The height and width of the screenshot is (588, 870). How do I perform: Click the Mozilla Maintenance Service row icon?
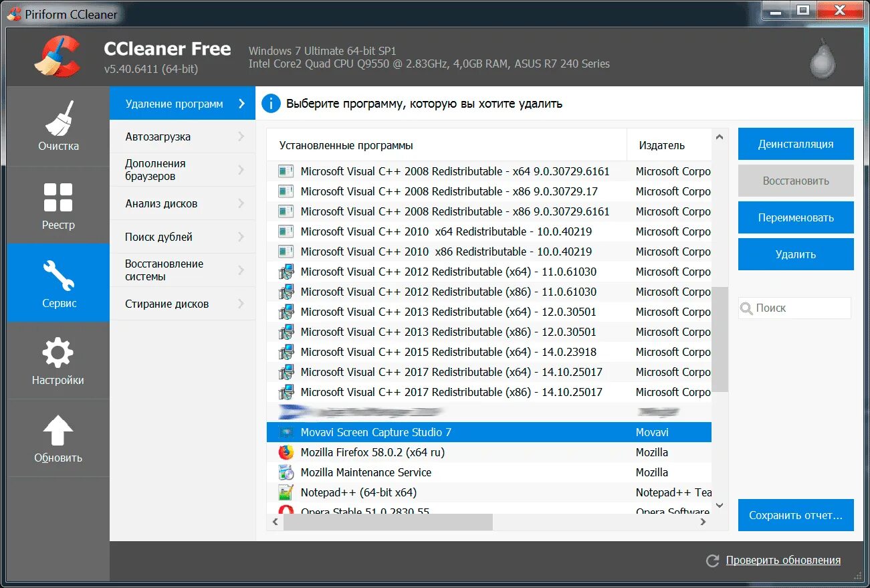[x=286, y=472]
